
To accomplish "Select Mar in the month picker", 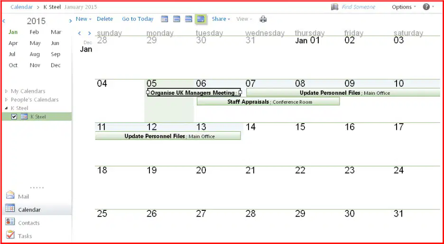I will 56,32.
